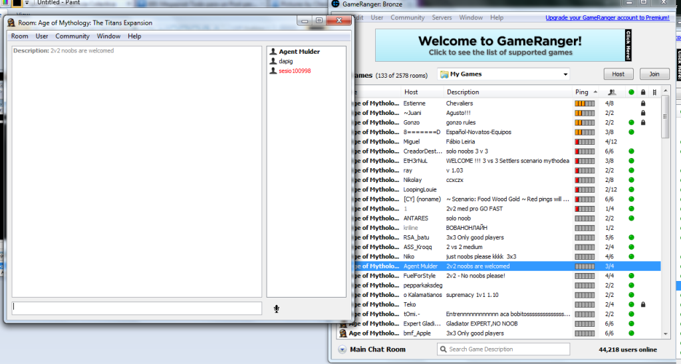Click the Search Game Description field
The image size is (681, 364).
click(503, 349)
